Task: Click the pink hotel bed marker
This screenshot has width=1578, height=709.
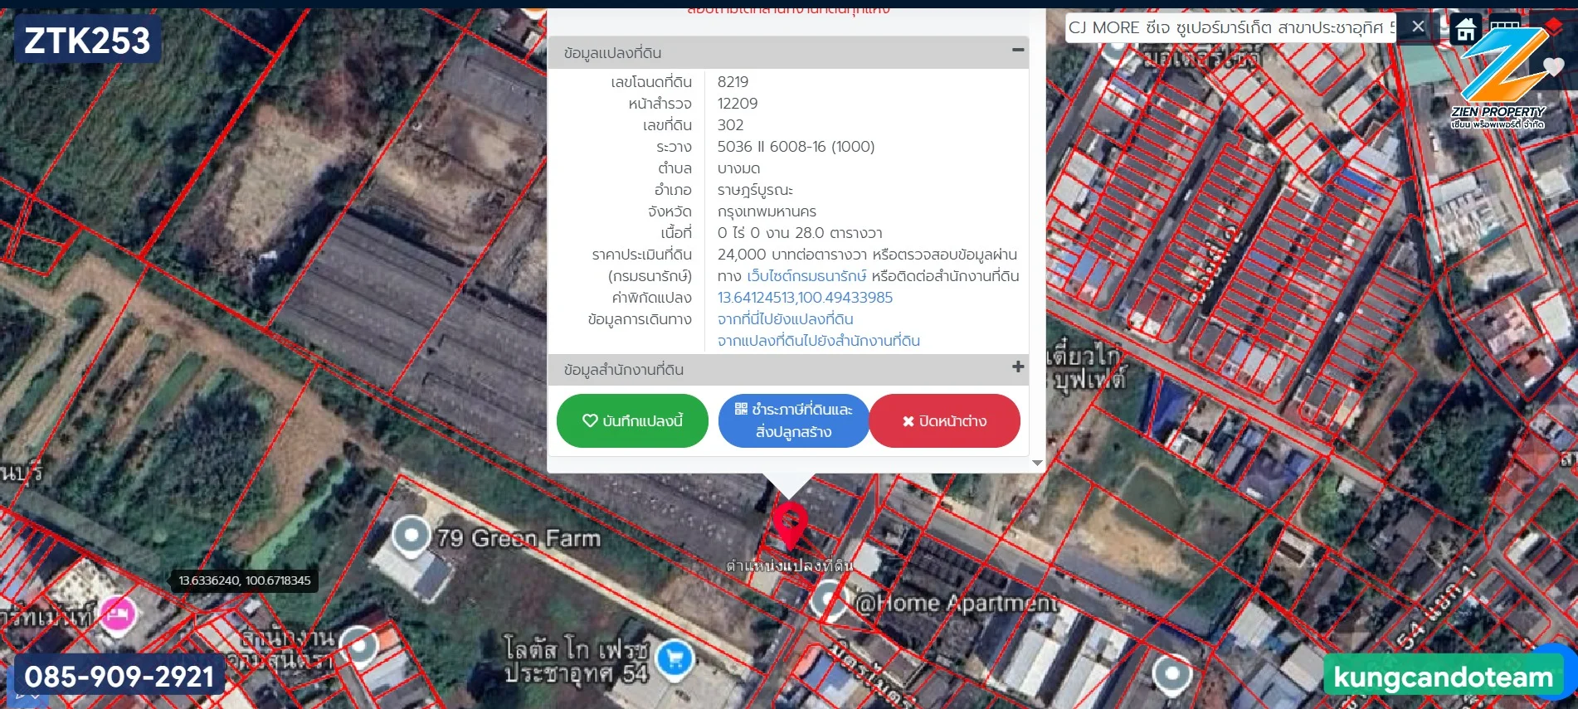Action: click(119, 614)
